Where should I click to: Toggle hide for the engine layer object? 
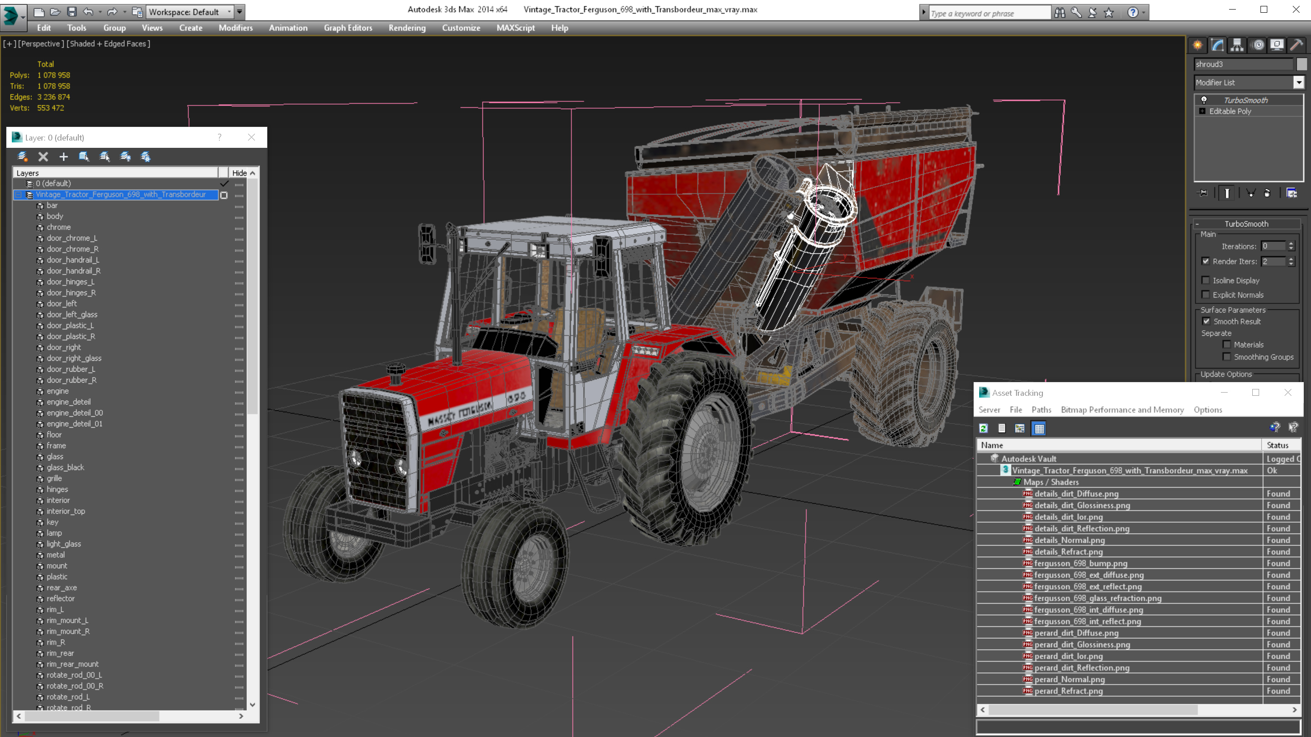239,392
